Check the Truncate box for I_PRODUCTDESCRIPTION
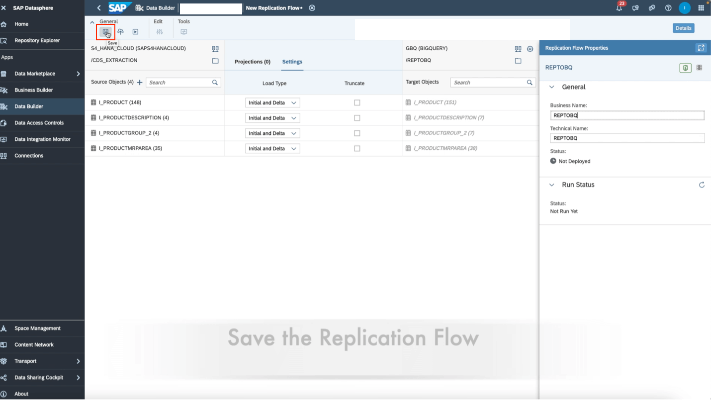 pos(356,117)
